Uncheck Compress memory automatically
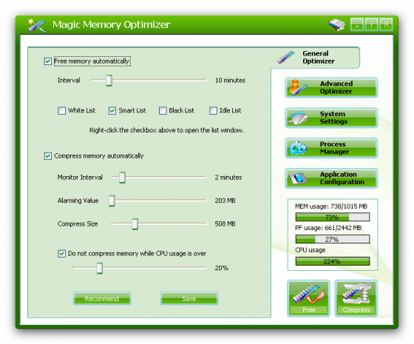This screenshot has width=414, height=344. pyautogui.click(x=48, y=156)
